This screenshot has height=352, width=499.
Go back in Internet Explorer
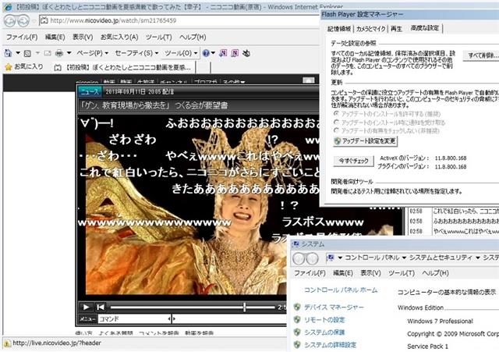tap(10, 21)
